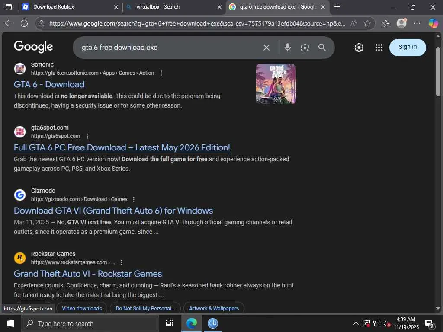Screen dimensions: 443x332
Task: Open the taskbar clock and date
Action: click(406, 323)
